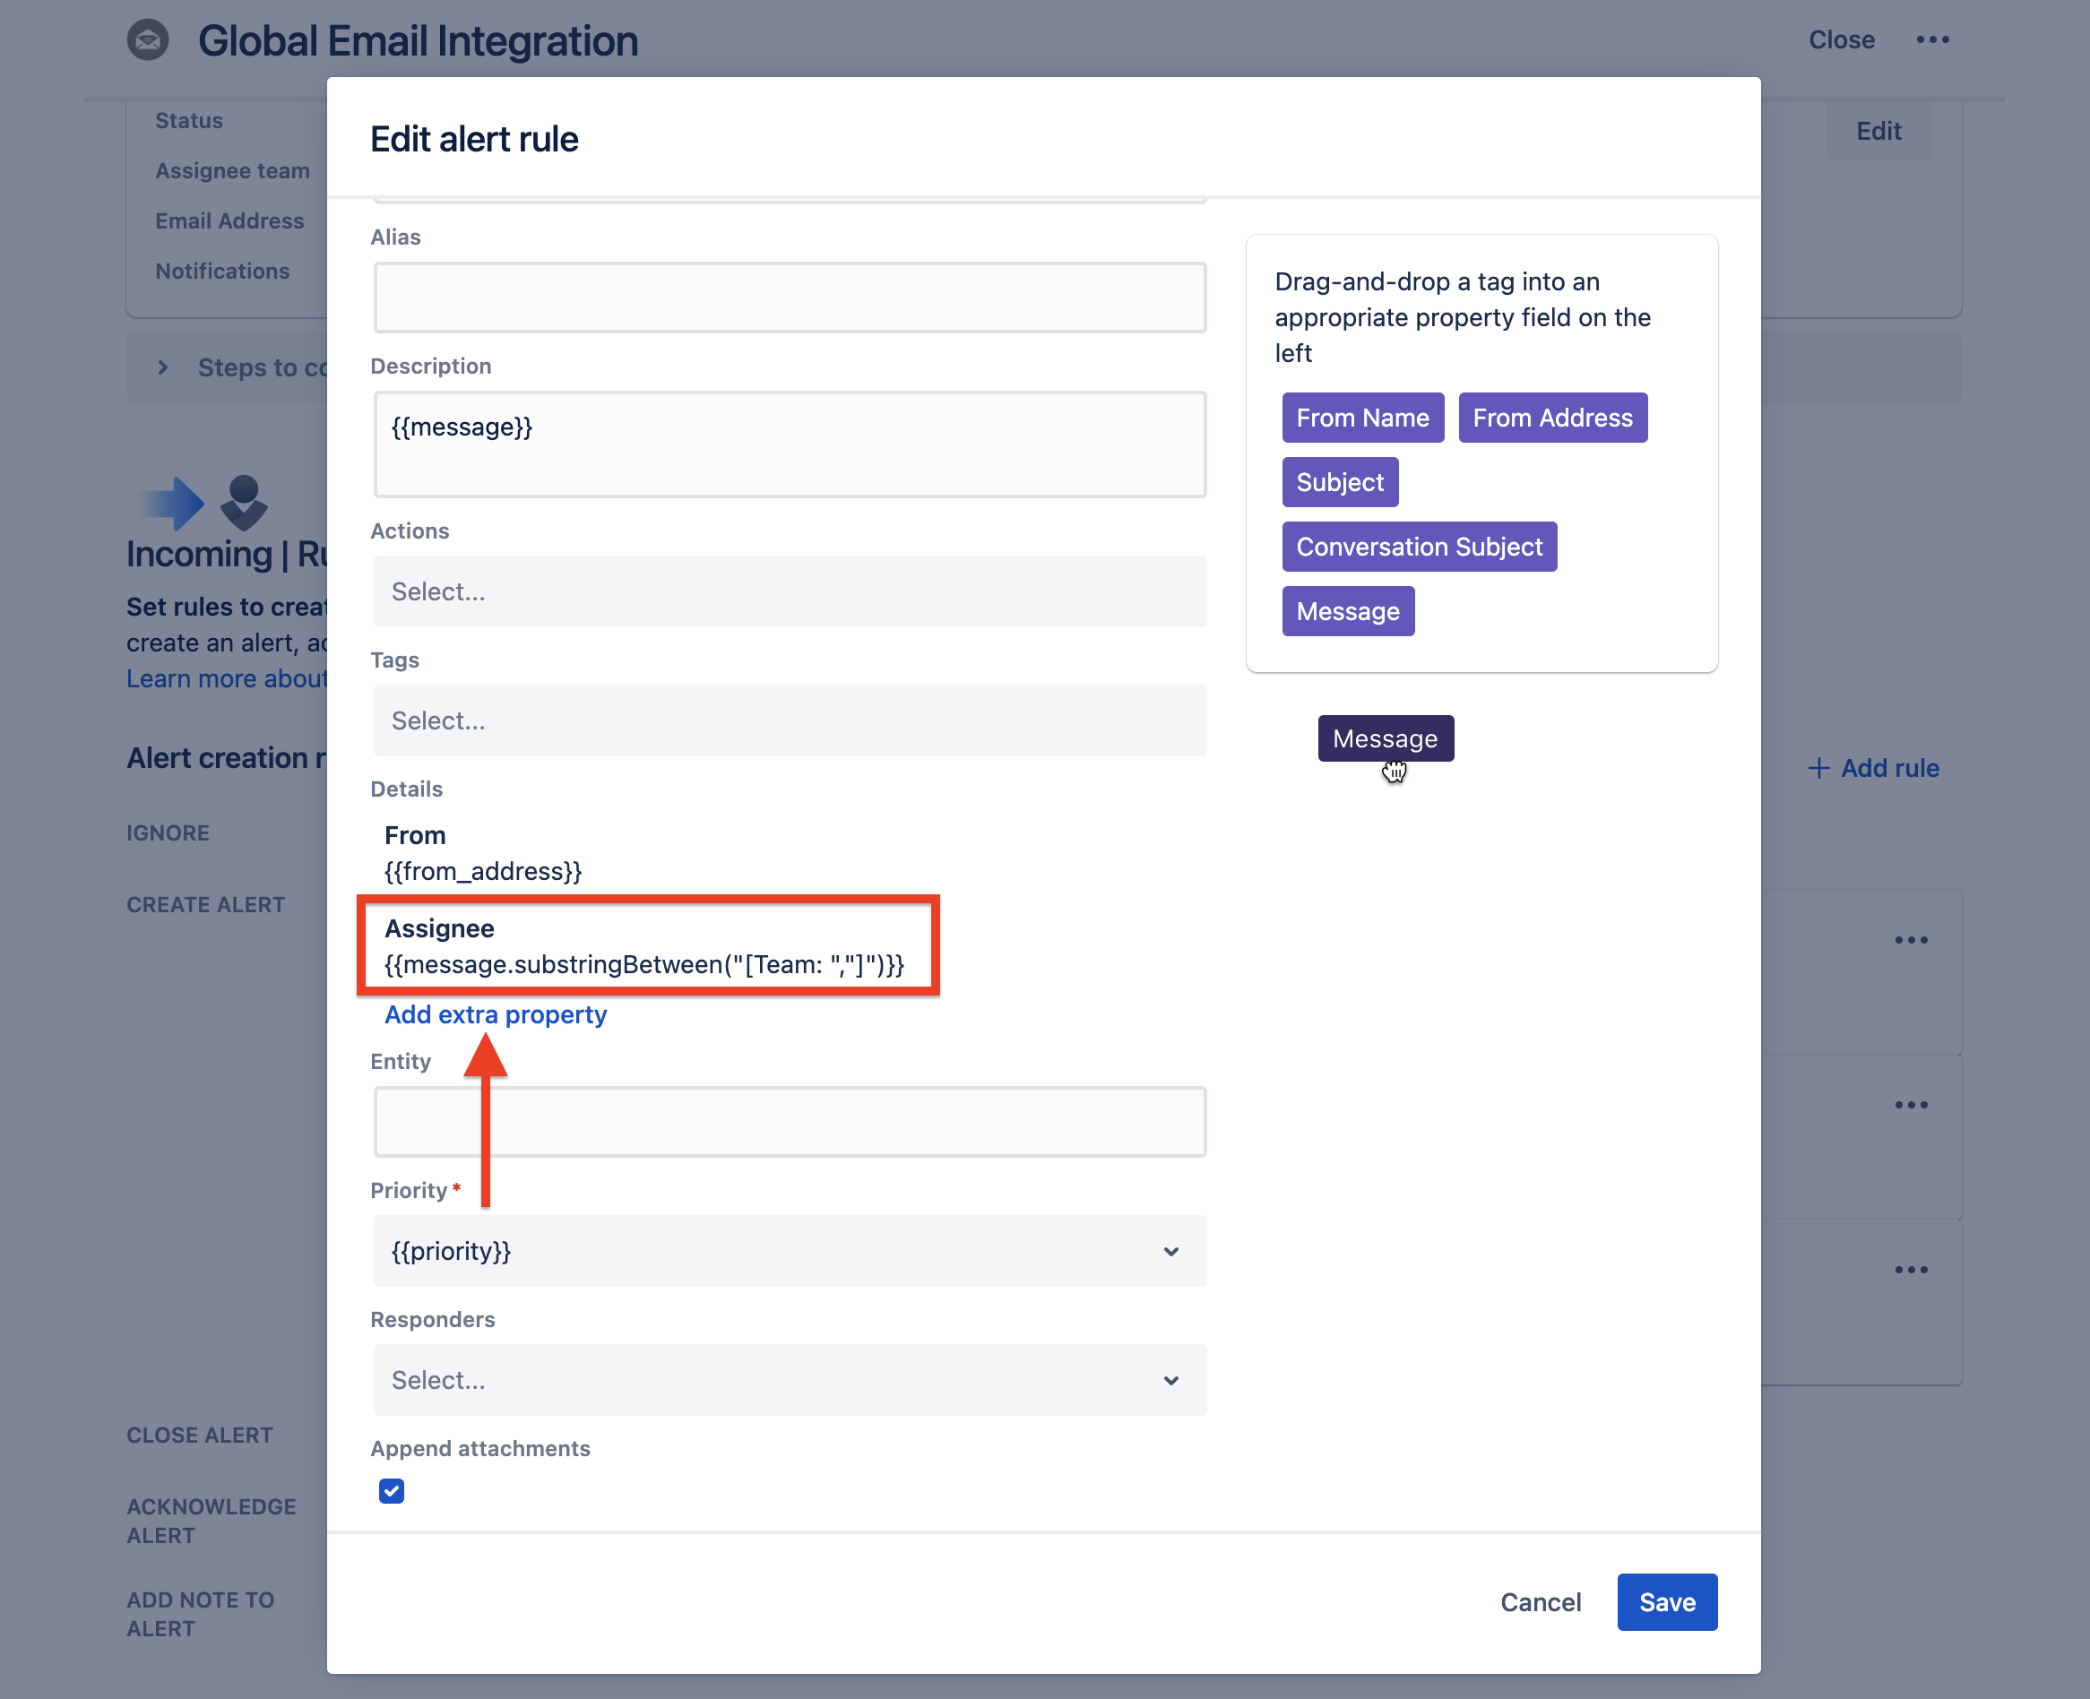This screenshot has width=2090, height=1699.
Task: Select the CREATE ALERT rule category
Action: tap(205, 904)
